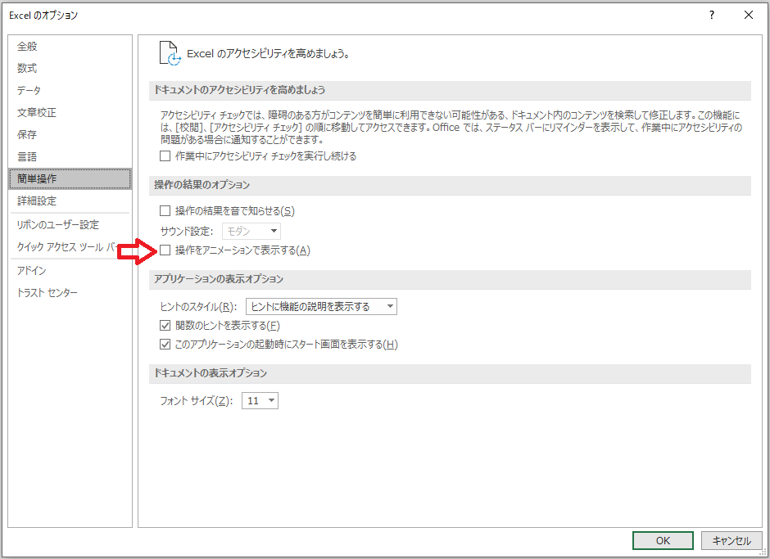
Task: Toggle 操作をアニメーションで表示する checkbox
Action: pos(165,250)
